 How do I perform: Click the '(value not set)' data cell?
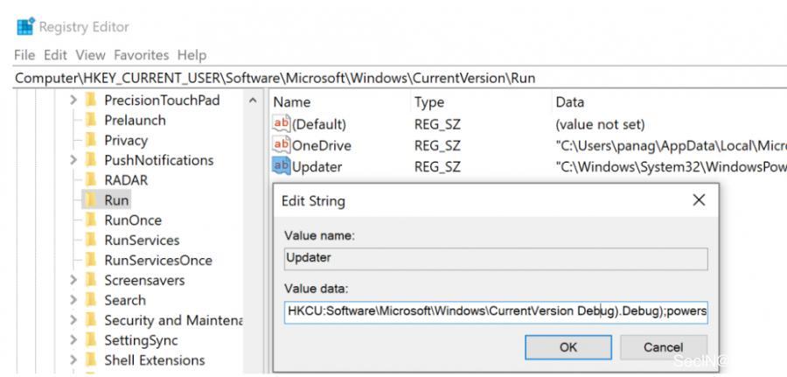point(600,124)
